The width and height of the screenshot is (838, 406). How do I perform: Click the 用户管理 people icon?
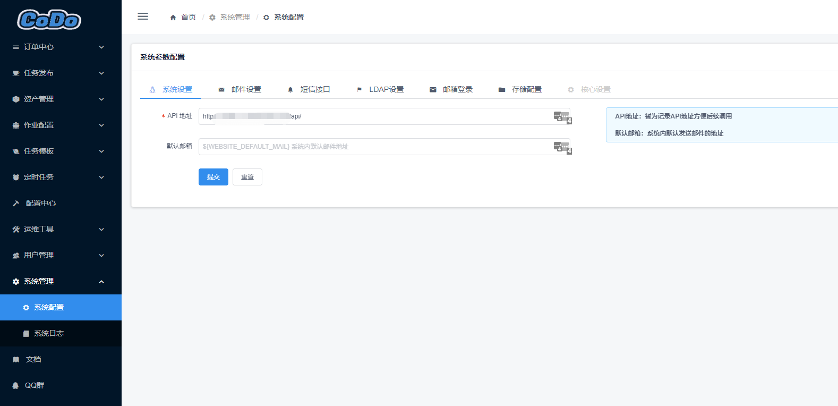(x=16, y=256)
